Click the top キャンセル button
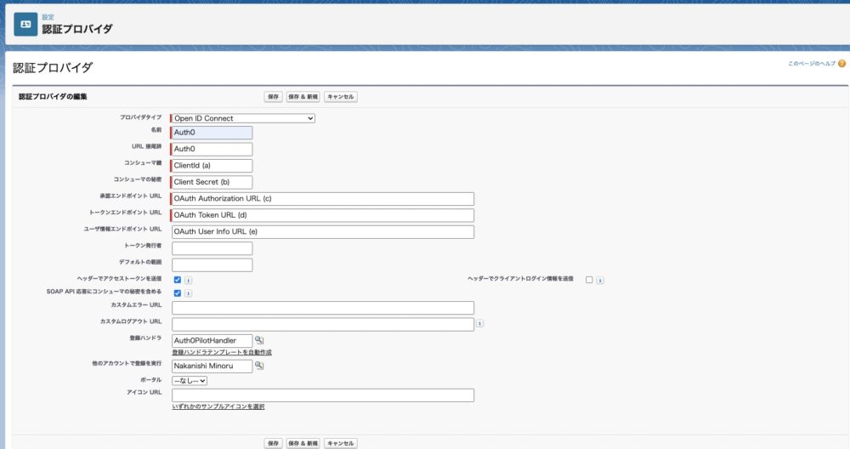The height and width of the screenshot is (449, 850). point(341,97)
